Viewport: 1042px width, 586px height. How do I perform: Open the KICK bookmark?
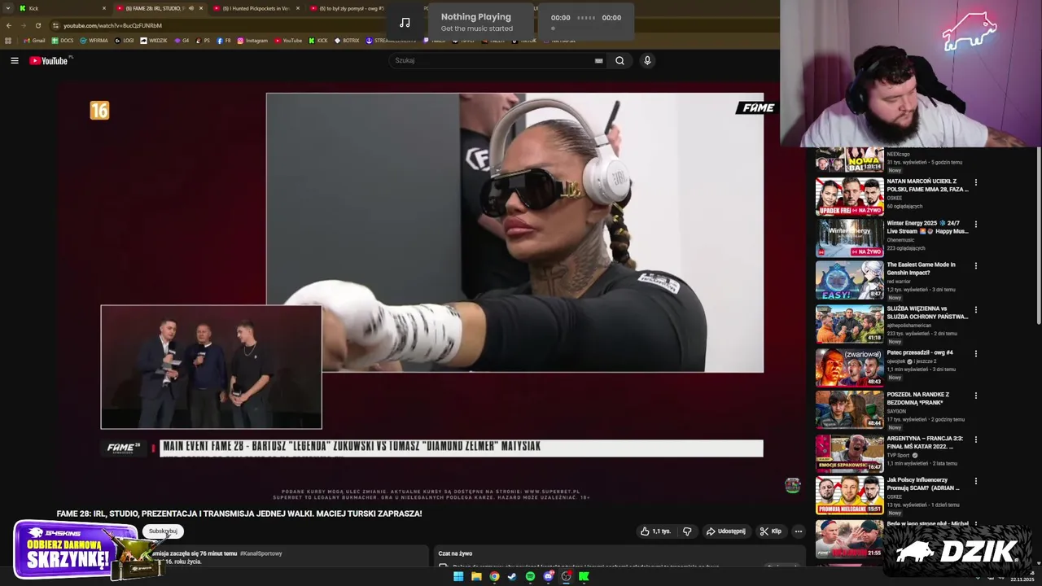[318, 41]
